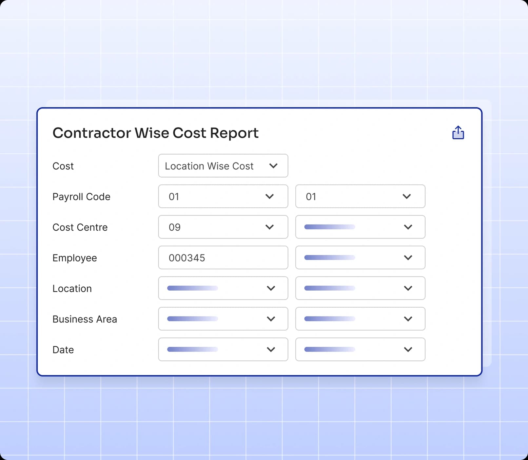
Task: Click the Payroll Code label
Action: click(x=81, y=197)
